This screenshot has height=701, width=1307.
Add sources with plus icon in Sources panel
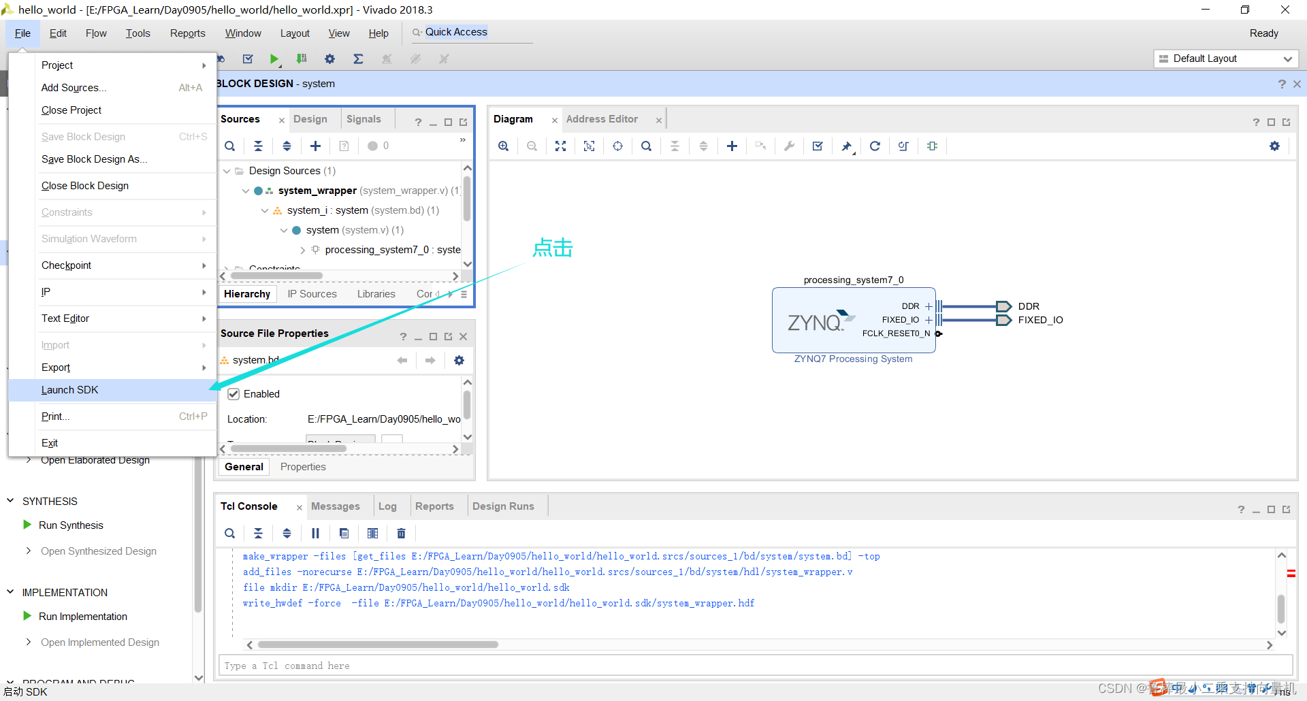pos(315,146)
